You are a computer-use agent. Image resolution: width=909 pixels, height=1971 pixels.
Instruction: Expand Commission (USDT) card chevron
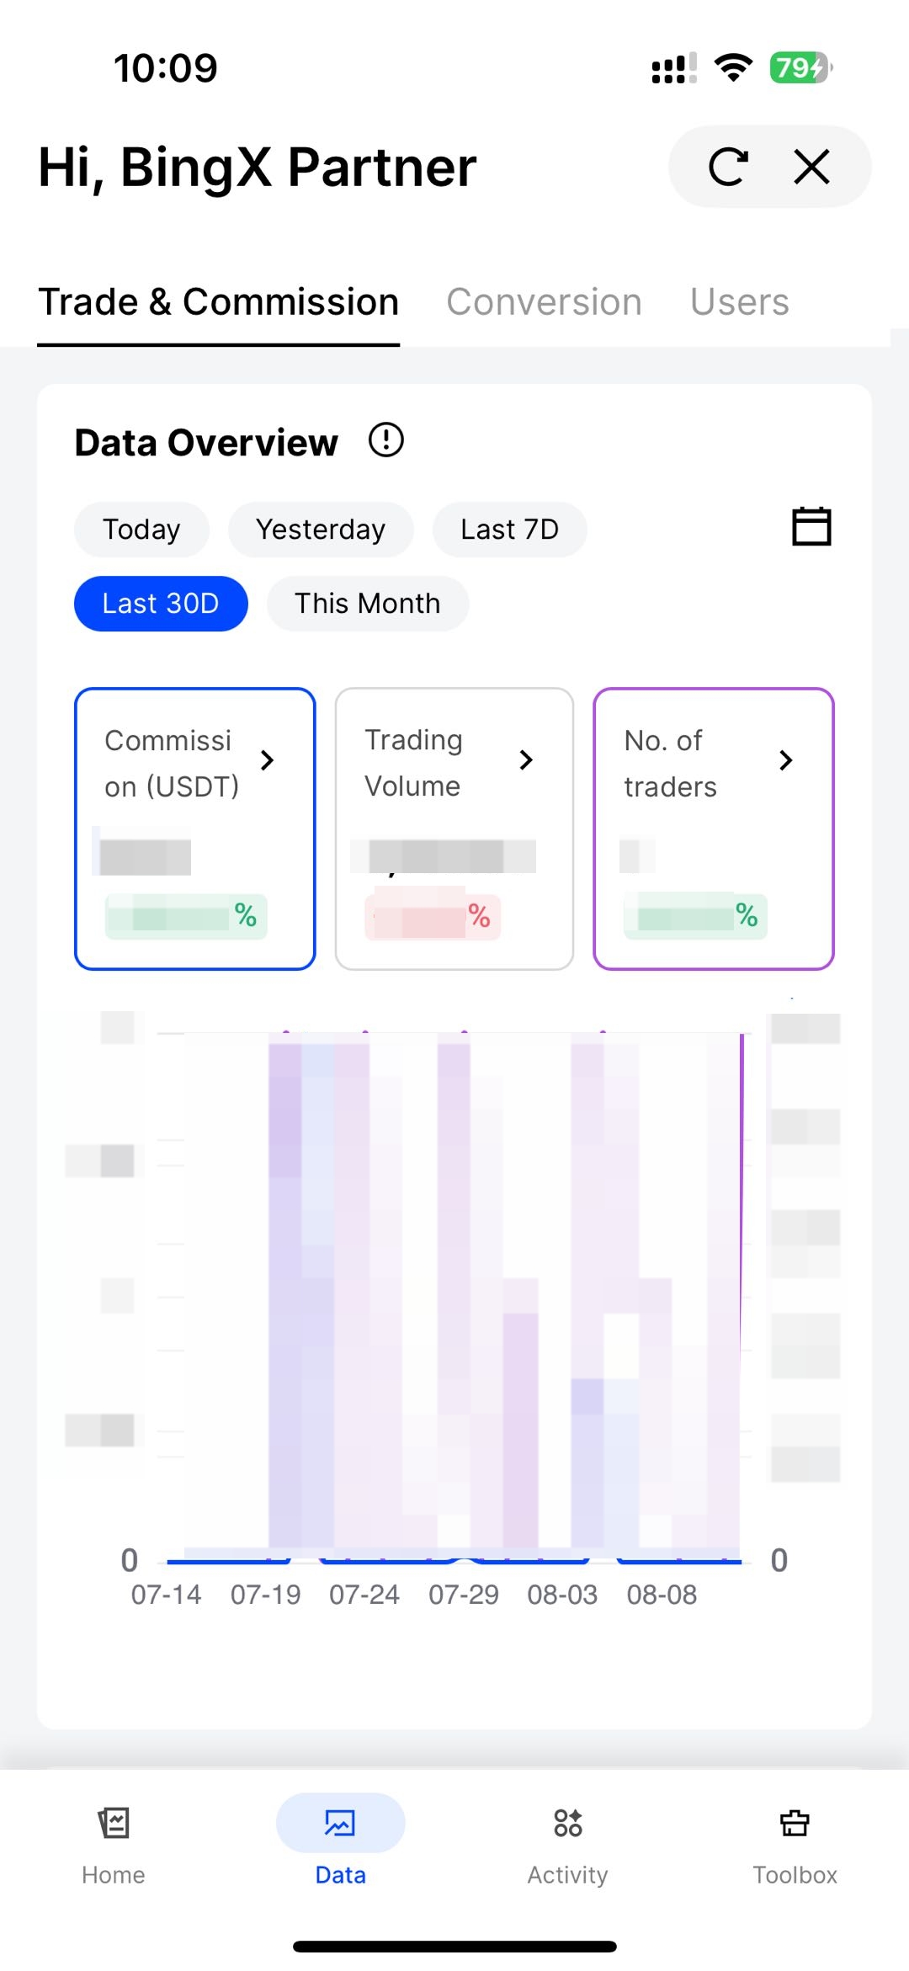coord(268,760)
